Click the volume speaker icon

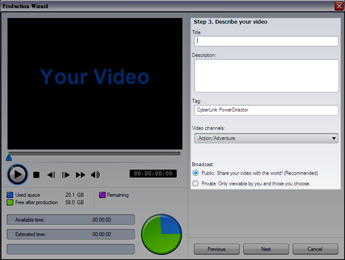(95, 175)
